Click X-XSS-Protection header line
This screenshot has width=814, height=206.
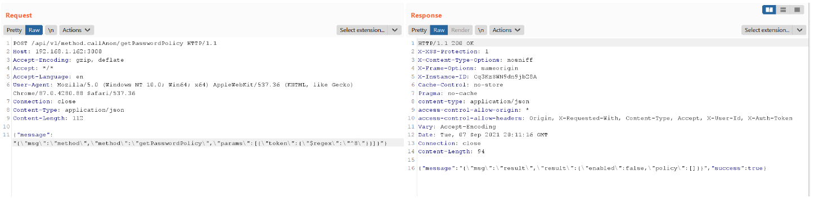click(453, 52)
